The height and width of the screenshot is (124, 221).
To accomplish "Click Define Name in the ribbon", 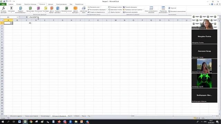I will 94,7.
